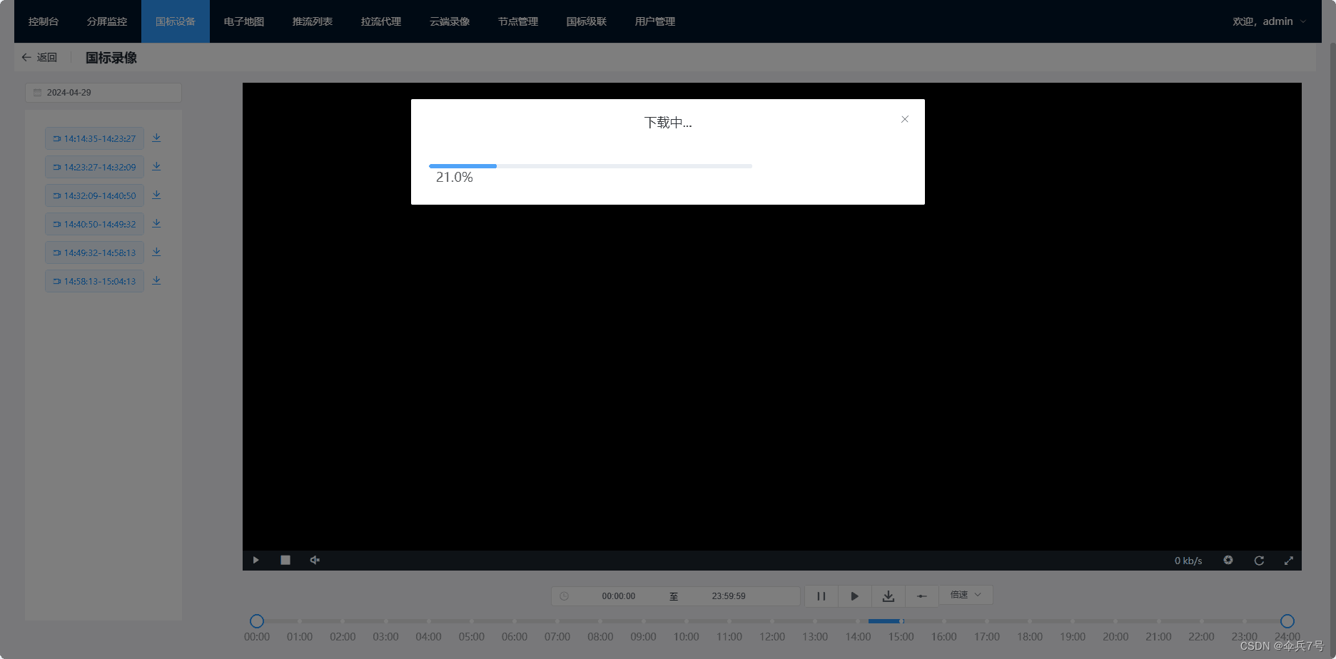Toggle the mute speaker icon
Viewport: 1336px width, 659px height.
point(315,561)
